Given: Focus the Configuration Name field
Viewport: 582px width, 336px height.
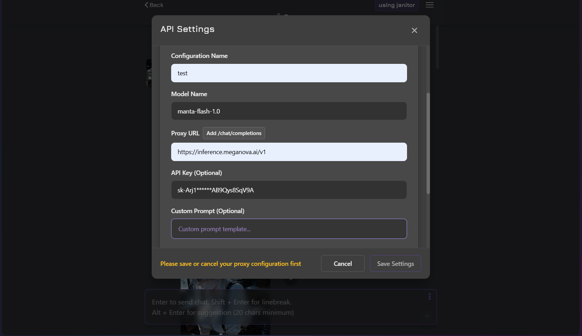Looking at the screenshot, I should [x=289, y=73].
